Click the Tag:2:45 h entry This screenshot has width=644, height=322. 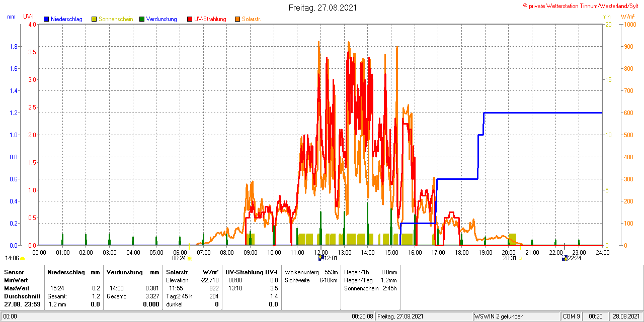click(179, 296)
